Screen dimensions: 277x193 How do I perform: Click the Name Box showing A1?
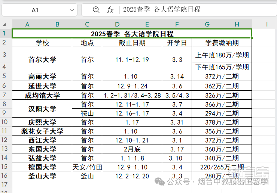(39, 10)
